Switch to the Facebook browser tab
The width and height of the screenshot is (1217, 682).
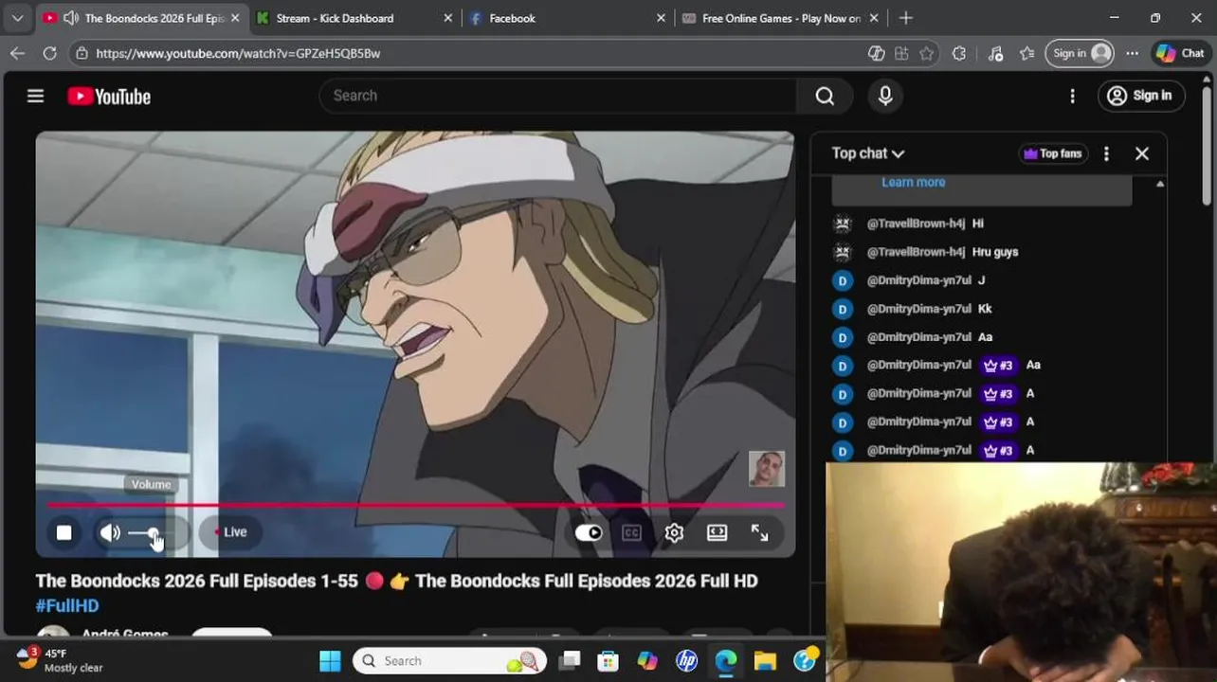tap(567, 18)
